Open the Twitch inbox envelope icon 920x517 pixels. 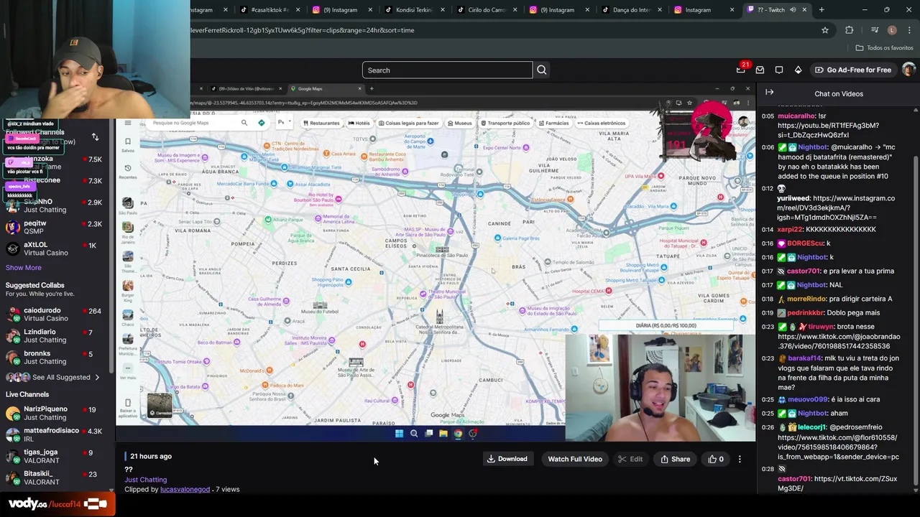coord(760,70)
